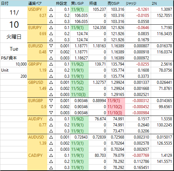Click the down triangle in EURUSD 0.002 row

[51, 52]
